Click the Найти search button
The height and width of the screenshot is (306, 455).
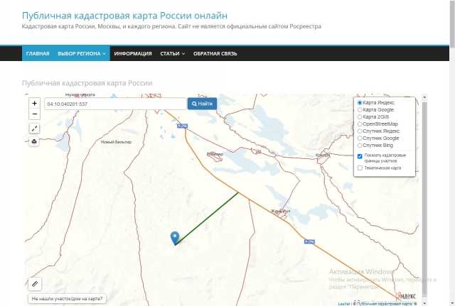click(202, 104)
